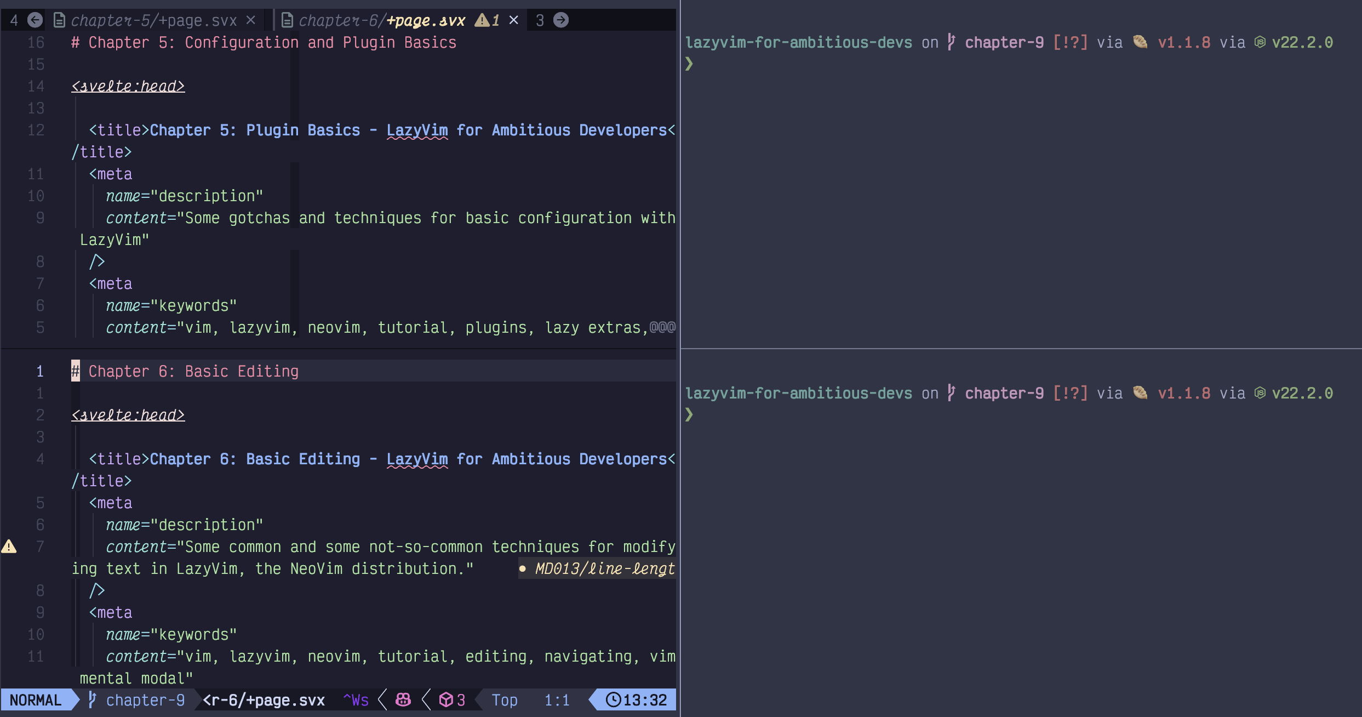The height and width of the screenshot is (717, 1362).
Task: Click v22.2.0 in top terminal prompt
Action: (x=1302, y=42)
